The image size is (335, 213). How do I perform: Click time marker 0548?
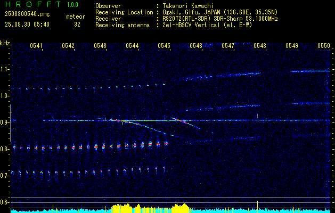pos(260,45)
